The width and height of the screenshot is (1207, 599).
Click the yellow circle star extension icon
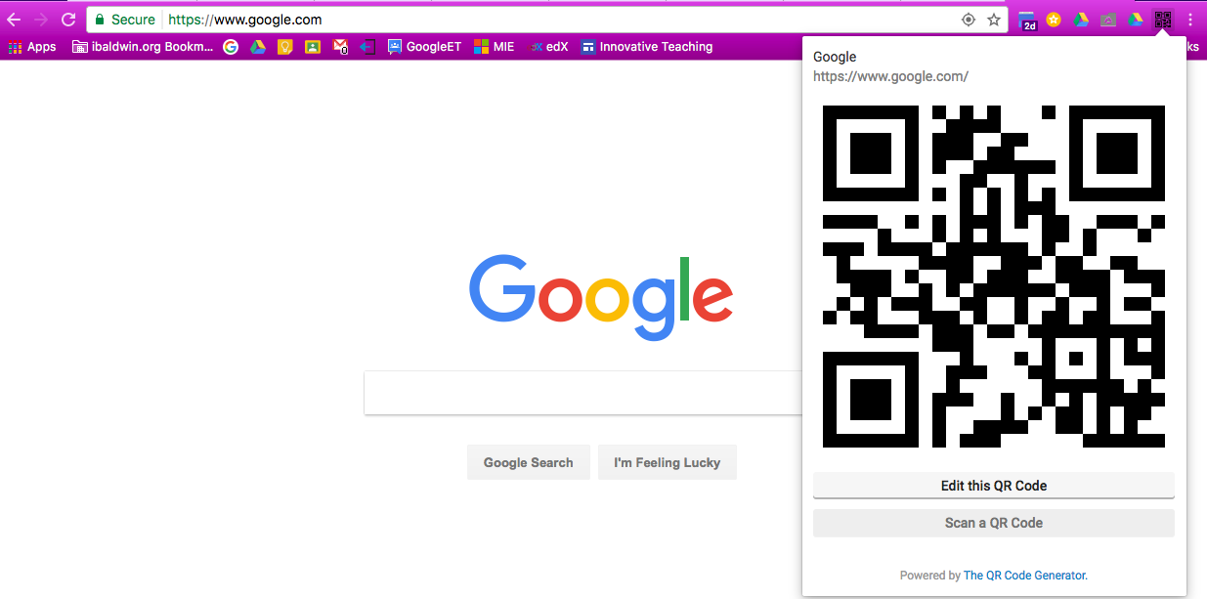point(1054,20)
